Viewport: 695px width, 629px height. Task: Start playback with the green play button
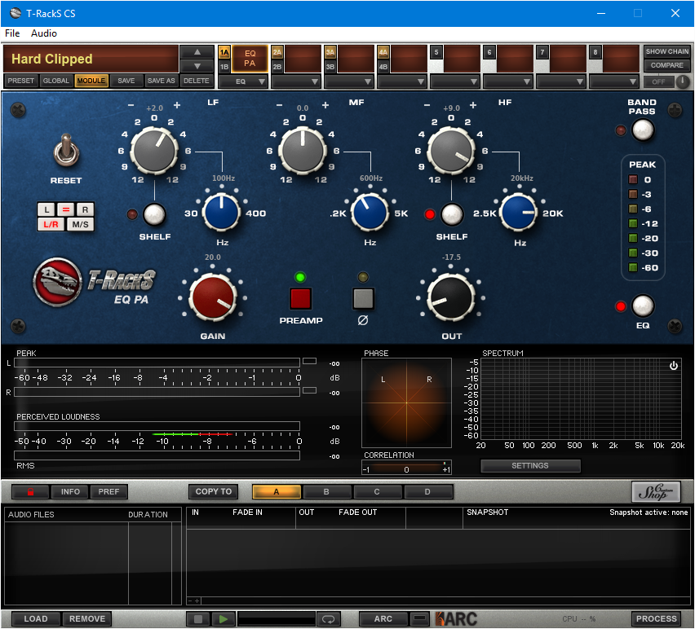(x=224, y=619)
